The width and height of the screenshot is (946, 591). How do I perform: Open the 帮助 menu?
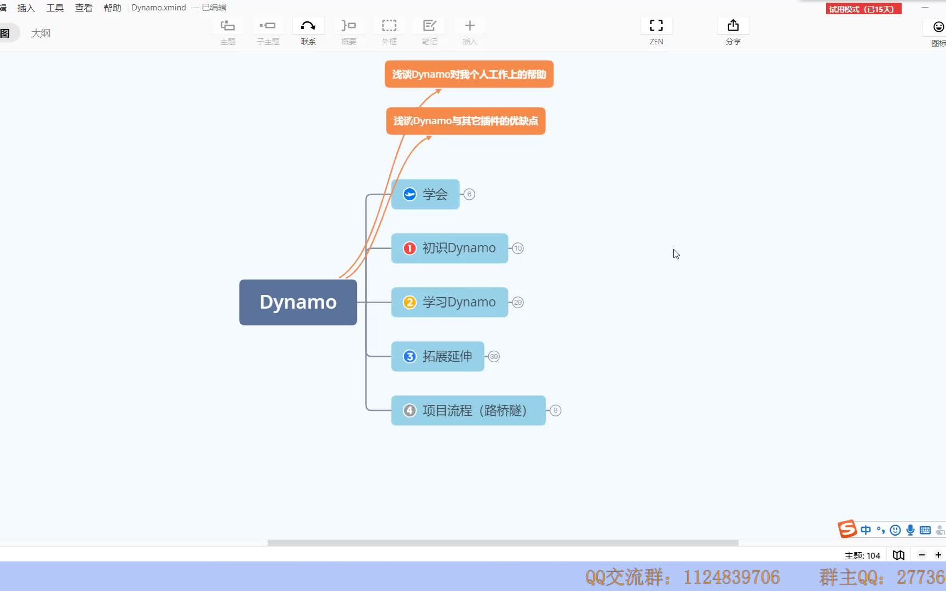tap(112, 8)
